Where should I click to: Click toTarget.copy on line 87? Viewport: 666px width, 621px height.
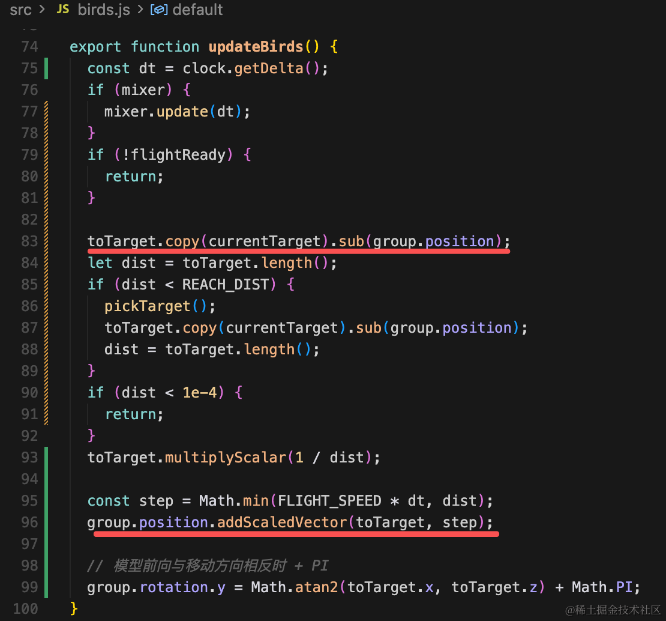tap(161, 328)
